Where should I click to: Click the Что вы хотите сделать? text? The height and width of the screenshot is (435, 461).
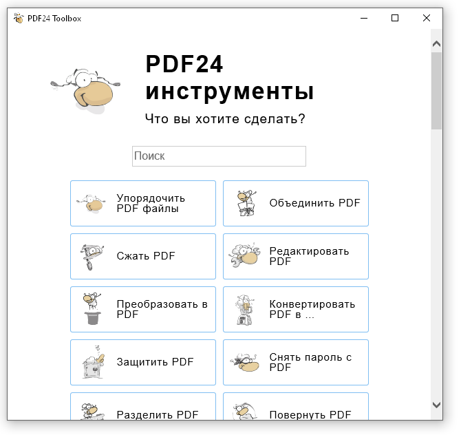[x=225, y=119]
